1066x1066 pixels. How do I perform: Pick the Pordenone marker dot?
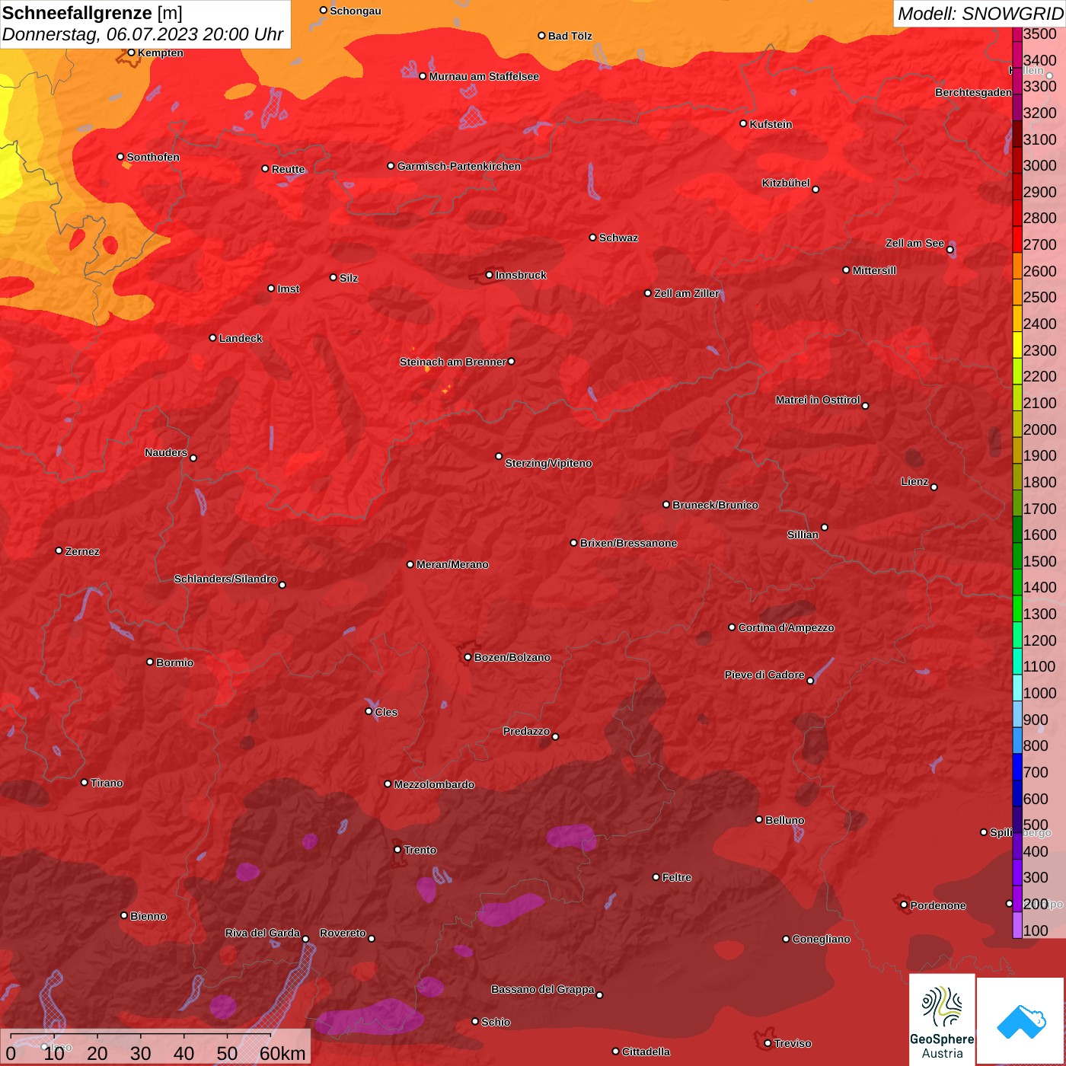[x=905, y=905]
